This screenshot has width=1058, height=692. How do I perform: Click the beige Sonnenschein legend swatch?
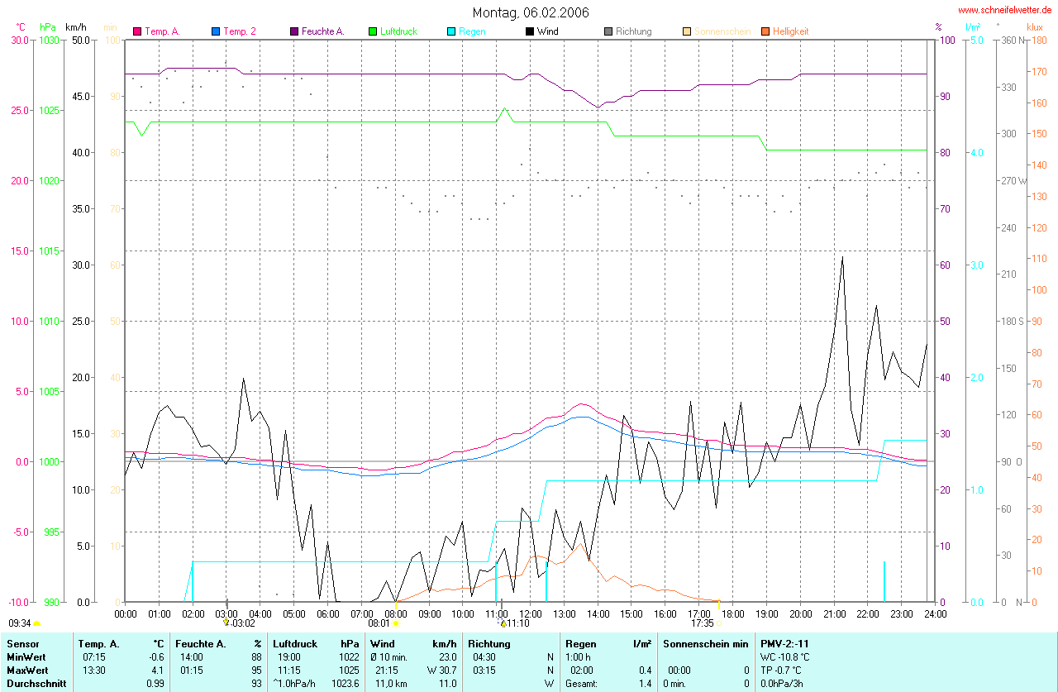pos(687,31)
